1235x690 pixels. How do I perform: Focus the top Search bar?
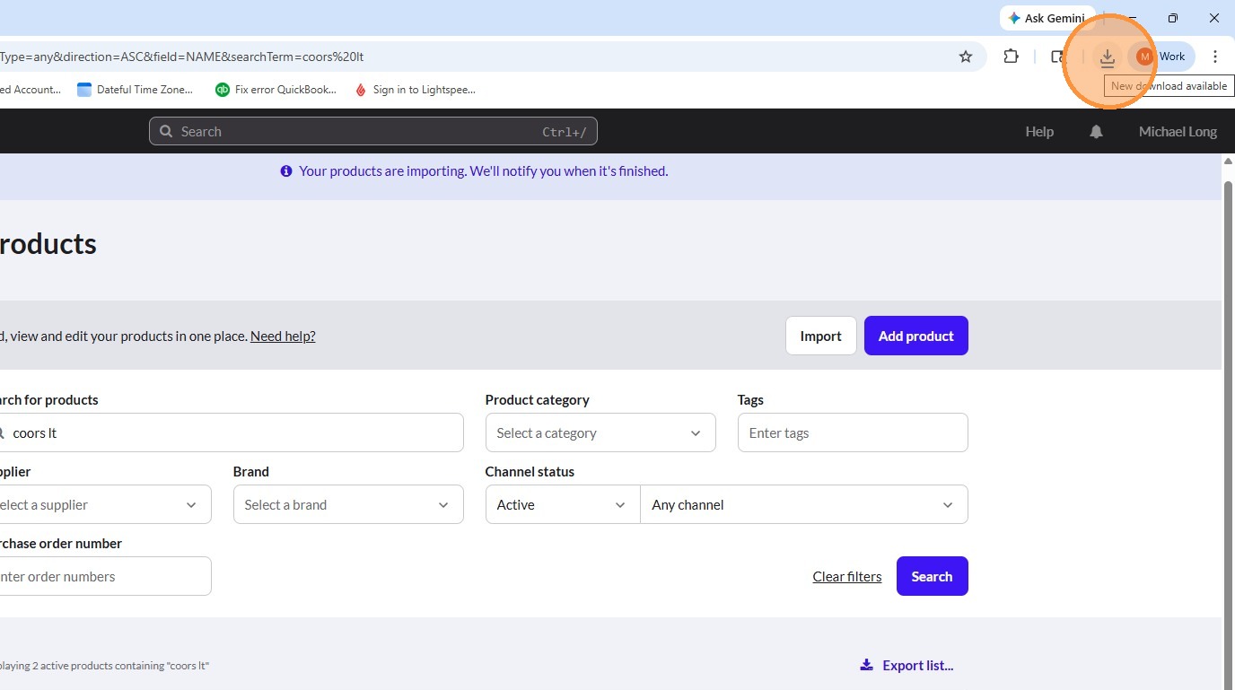(x=373, y=132)
